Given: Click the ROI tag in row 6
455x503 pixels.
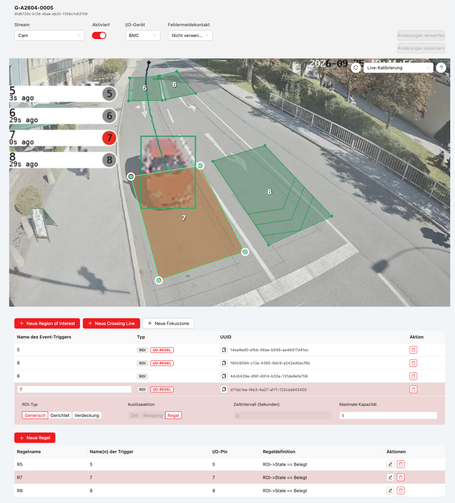Looking at the screenshot, I should click(143, 376).
